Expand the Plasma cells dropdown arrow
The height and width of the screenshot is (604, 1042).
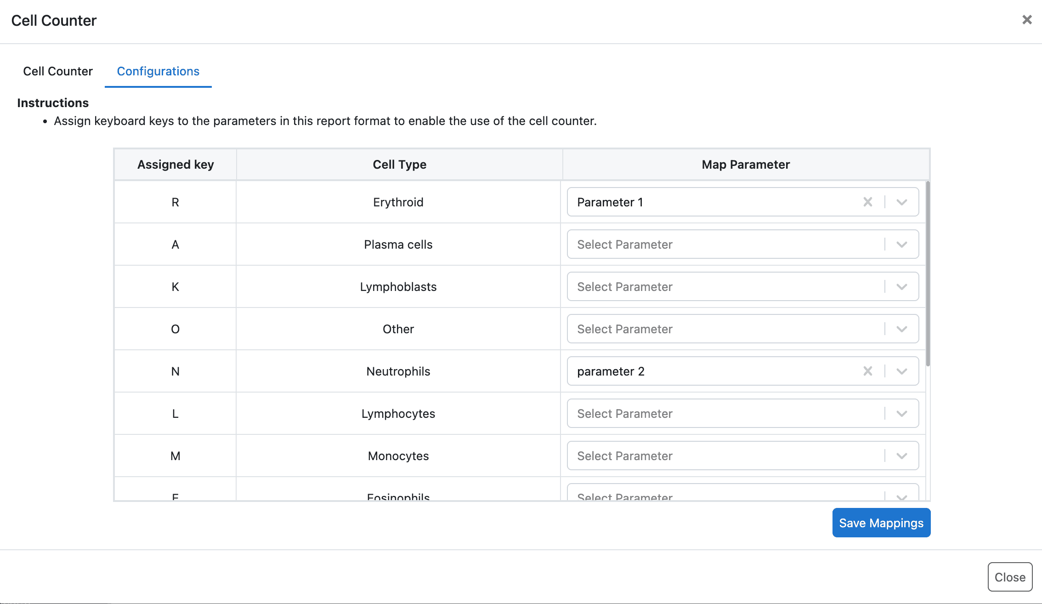point(901,244)
